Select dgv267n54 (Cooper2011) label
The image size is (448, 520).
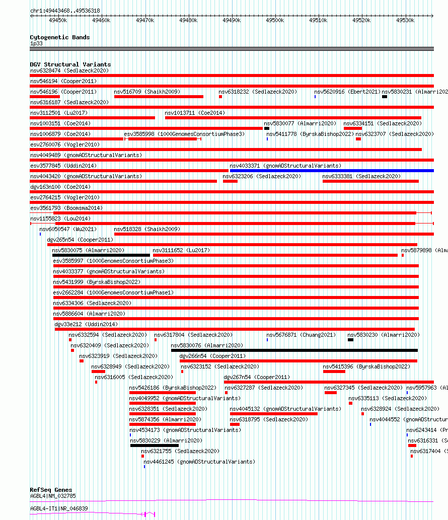[257, 379]
